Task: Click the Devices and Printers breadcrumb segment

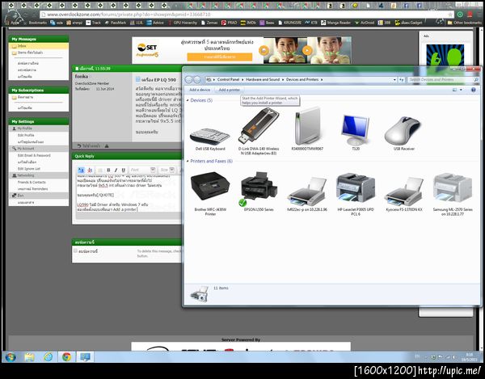Action: (x=302, y=80)
